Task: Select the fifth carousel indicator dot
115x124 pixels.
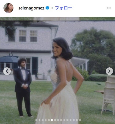Action: coord(49,120)
